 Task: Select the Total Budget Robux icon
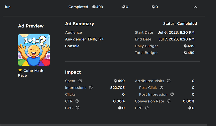[185, 53]
